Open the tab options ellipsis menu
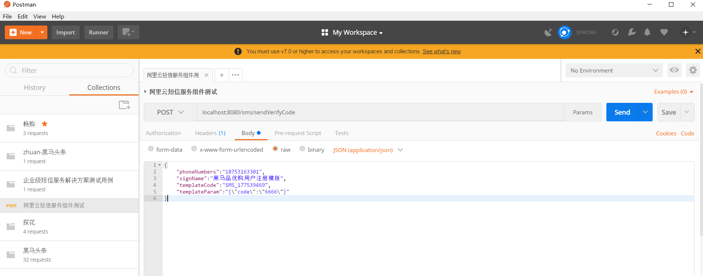The height and width of the screenshot is (276, 703). click(235, 75)
